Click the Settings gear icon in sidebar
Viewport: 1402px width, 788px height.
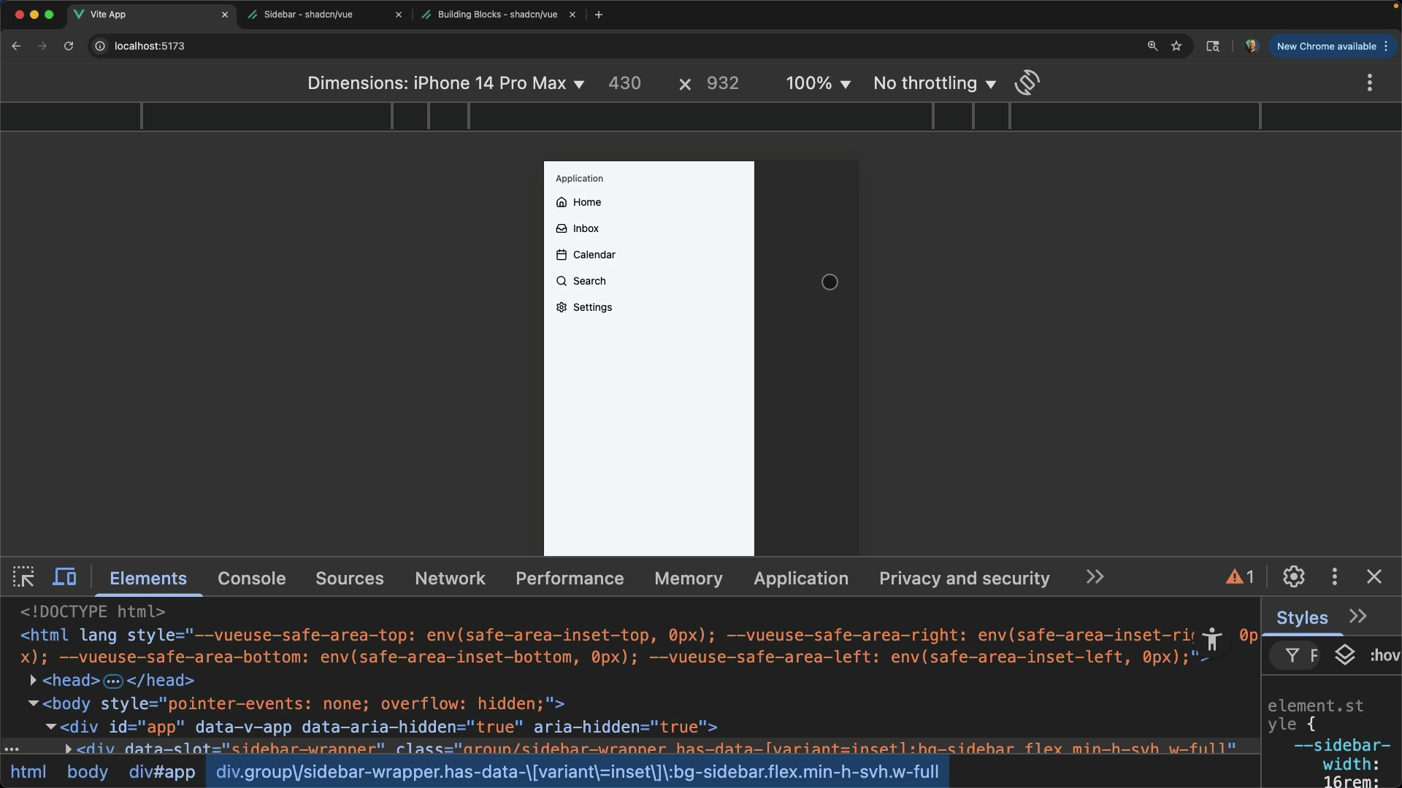click(562, 307)
